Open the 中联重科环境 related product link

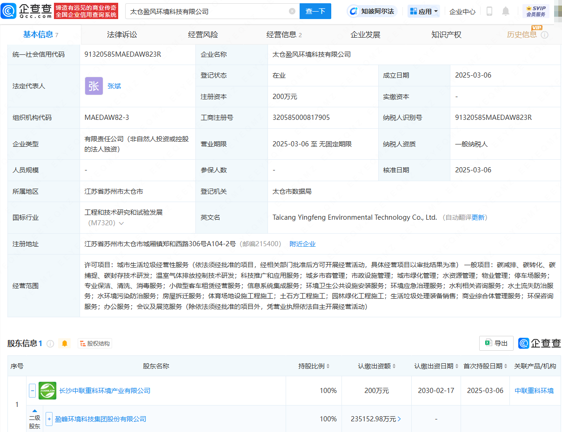(534, 391)
